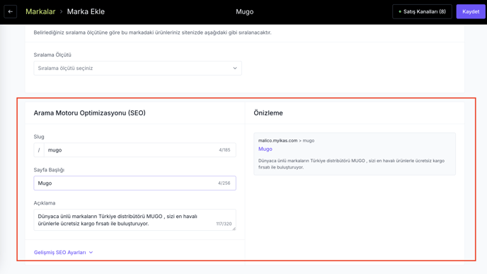The image size is (487, 274).
Task: Click the Açıklama textarea resize handle
Action: click(x=234, y=229)
